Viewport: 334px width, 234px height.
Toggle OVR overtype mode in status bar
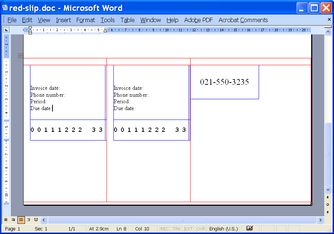point(201,229)
